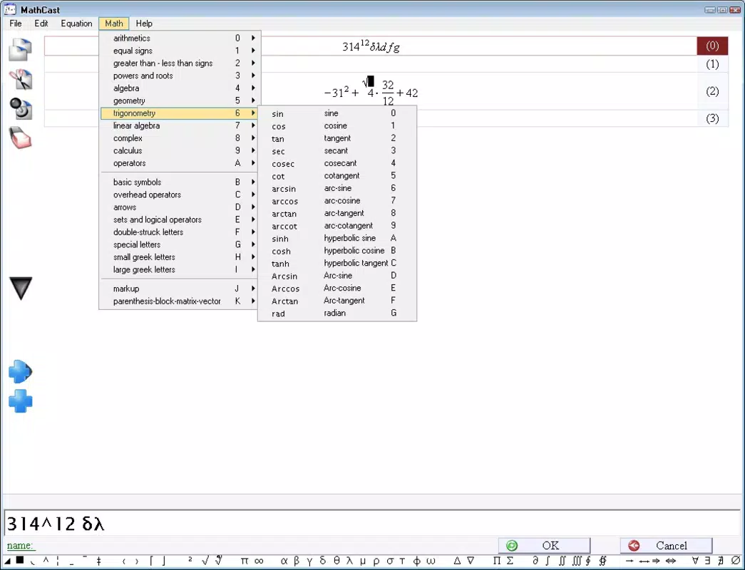Screen dimensions: 745x570
Task: Choose radian entry in submenu
Action: [337, 313]
